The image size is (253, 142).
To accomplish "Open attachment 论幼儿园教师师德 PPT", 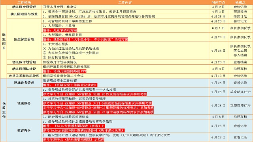I will [x=64, y=71].
